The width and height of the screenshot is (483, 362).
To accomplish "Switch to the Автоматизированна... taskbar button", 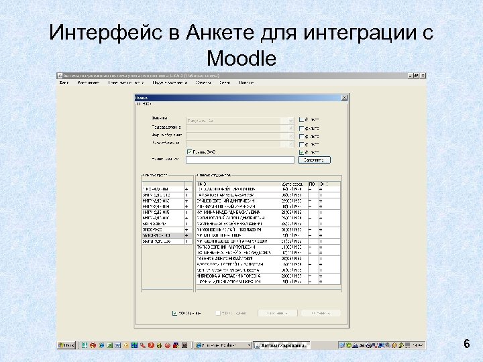I will [282, 345].
